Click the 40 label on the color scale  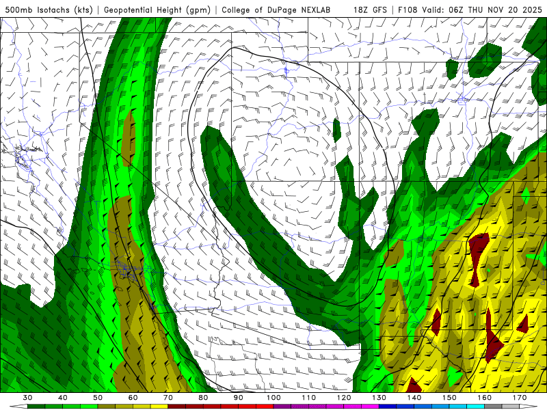click(x=63, y=398)
